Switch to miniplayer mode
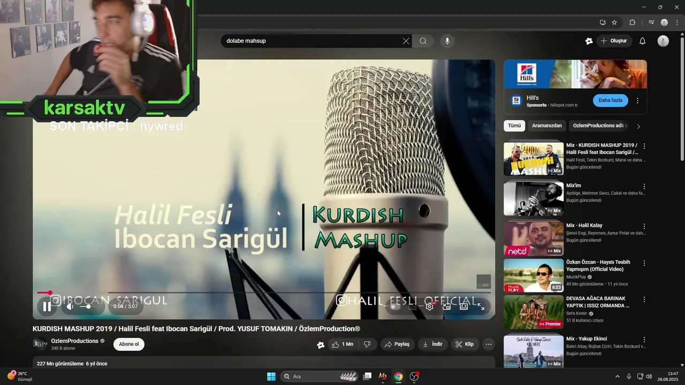Viewport: 685px width, 385px height. [x=446, y=307]
